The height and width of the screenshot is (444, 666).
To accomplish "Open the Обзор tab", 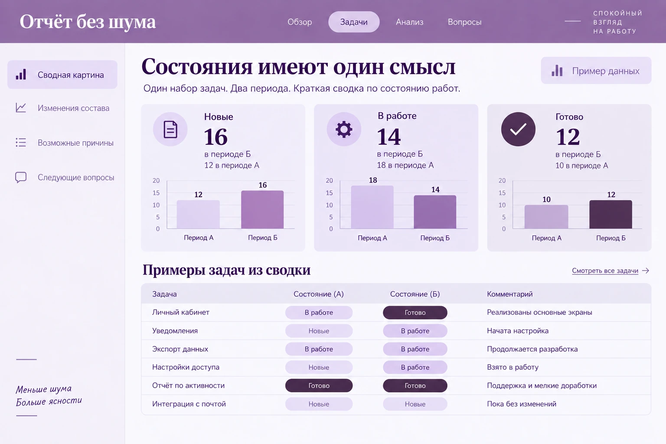I will point(300,22).
